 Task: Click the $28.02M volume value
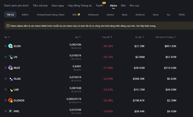click(139, 68)
